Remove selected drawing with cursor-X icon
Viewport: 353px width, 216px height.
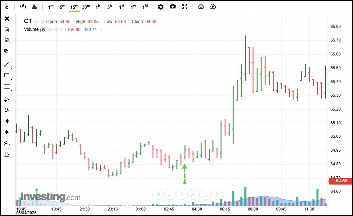point(7,29)
